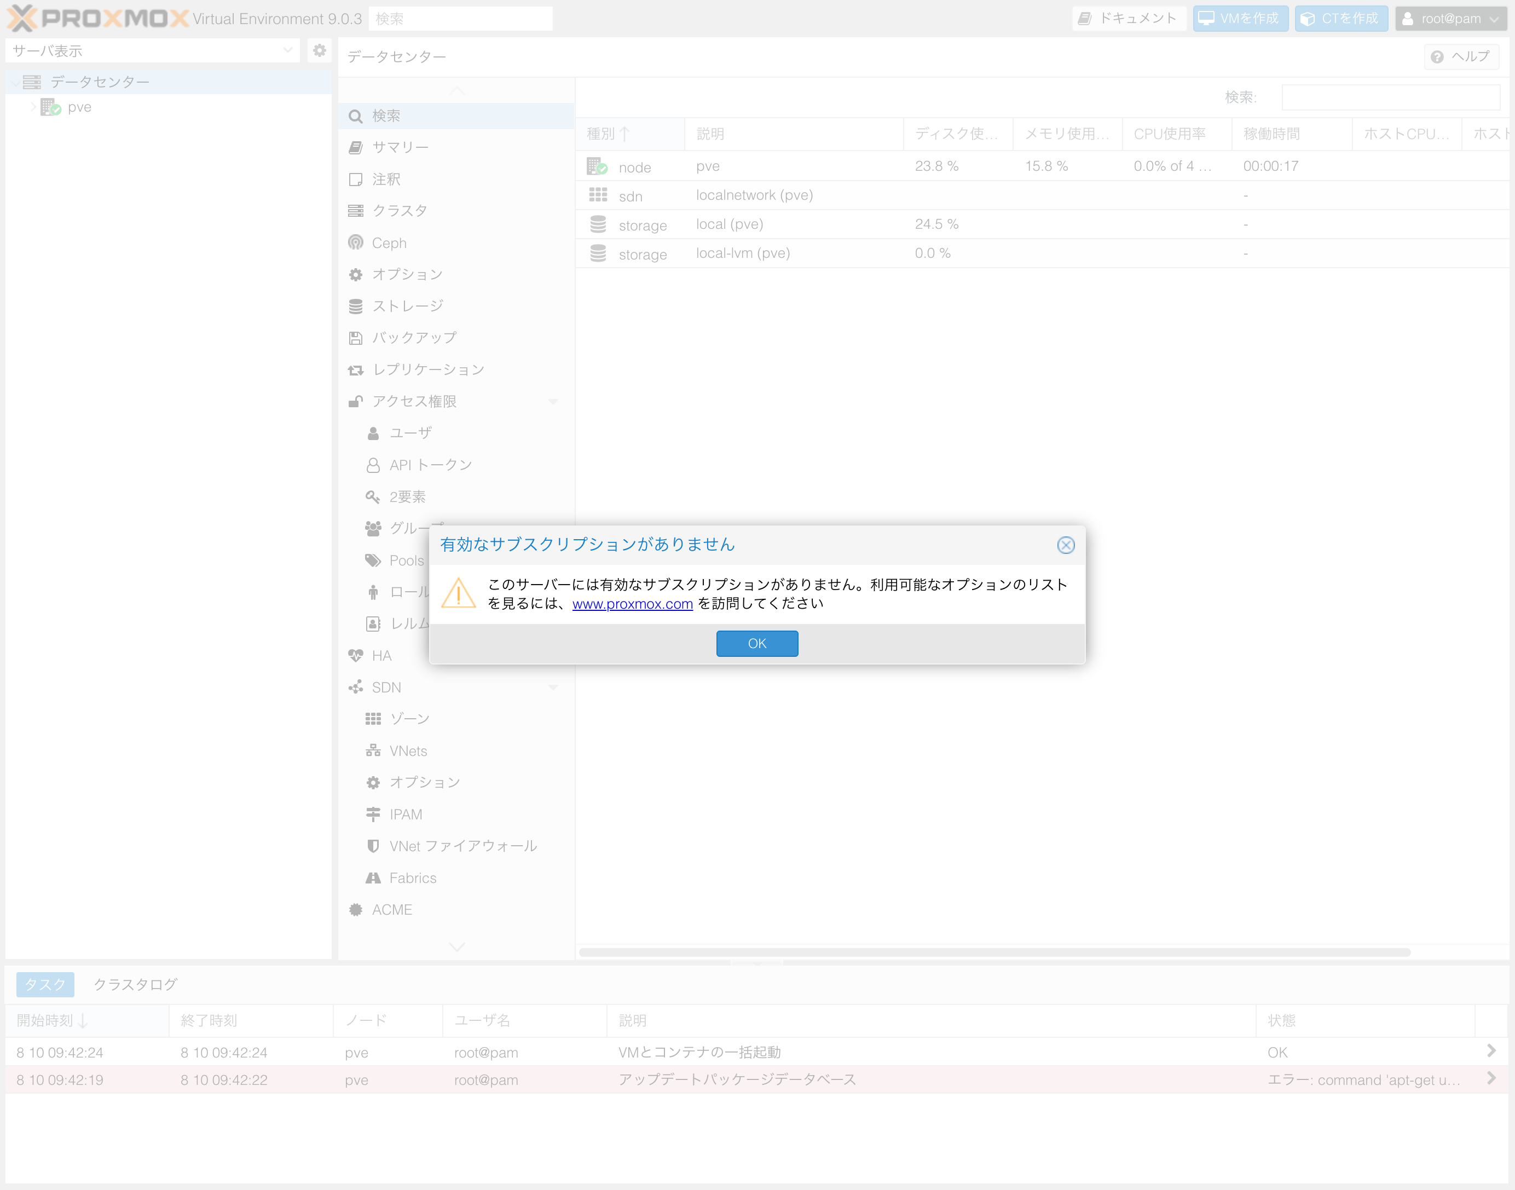Click the SDN network icon
Screen dimensions: 1515x1190
click(x=355, y=687)
